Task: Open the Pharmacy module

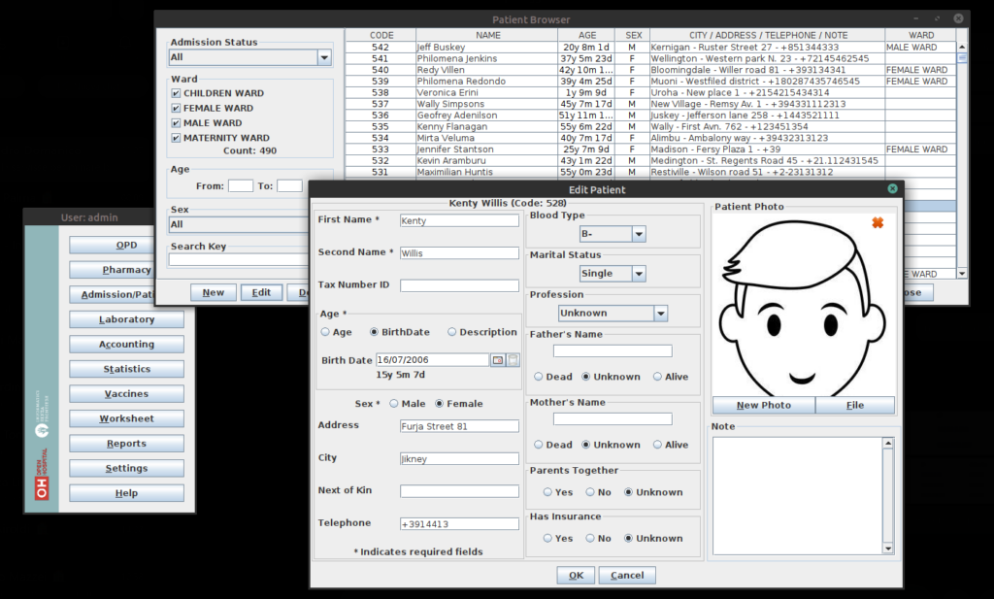Action: pos(125,269)
